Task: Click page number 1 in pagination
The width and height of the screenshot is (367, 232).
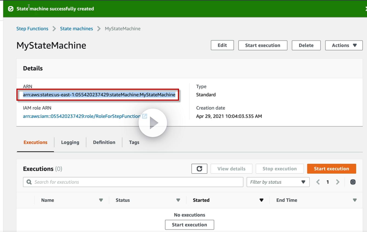Action: click(x=328, y=182)
